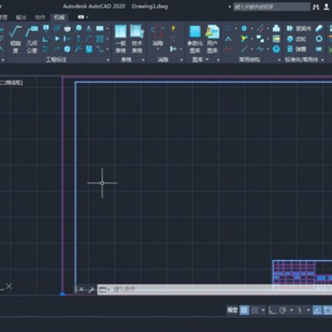Viewport: 332px width, 332px height.
Task: Toggle object snap tracking in status bar
Action: pos(317,310)
